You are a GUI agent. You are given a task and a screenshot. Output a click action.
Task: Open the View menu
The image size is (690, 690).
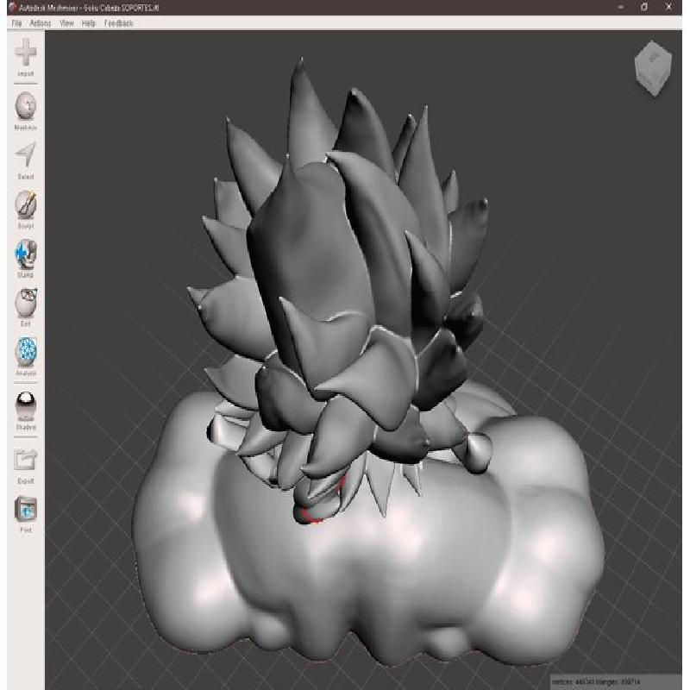tap(67, 23)
